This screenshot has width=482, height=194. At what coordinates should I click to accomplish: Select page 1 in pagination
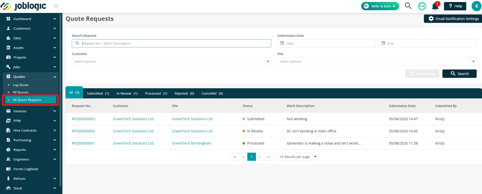tap(252, 157)
